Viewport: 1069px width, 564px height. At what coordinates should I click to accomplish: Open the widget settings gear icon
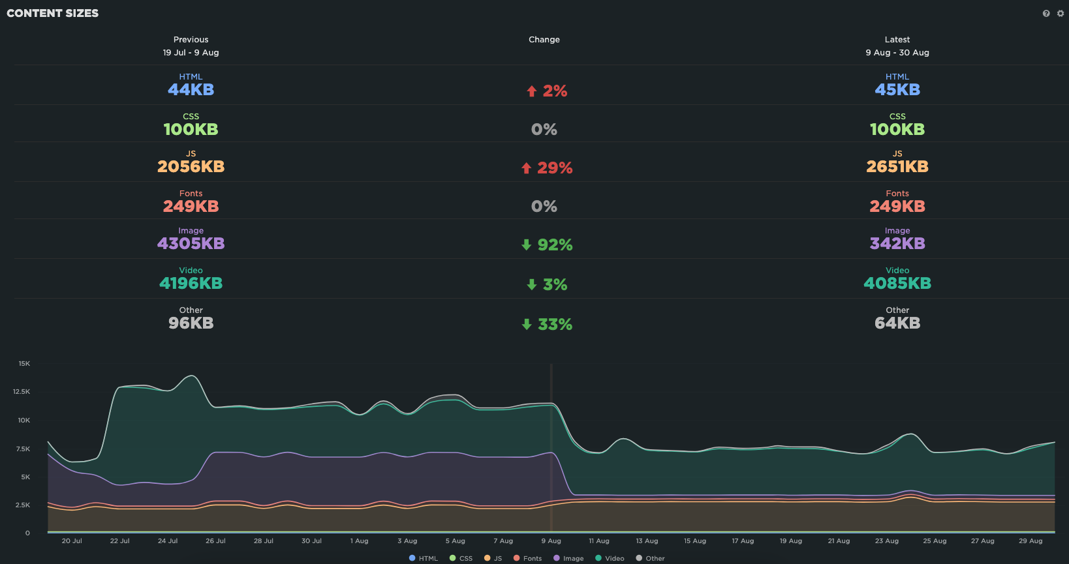[x=1061, y=14]
